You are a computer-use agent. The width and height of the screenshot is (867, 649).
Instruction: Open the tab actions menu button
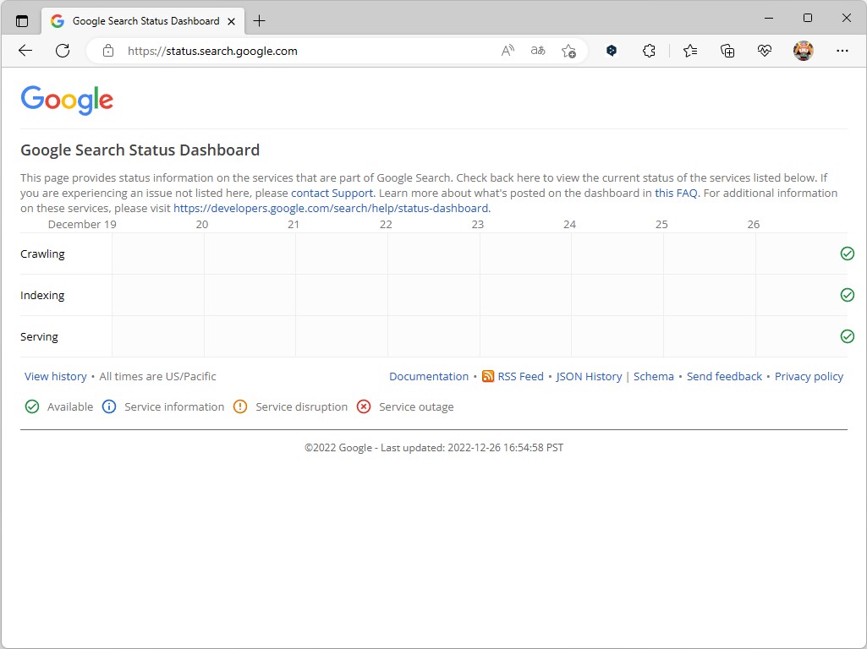click(22, 21)
